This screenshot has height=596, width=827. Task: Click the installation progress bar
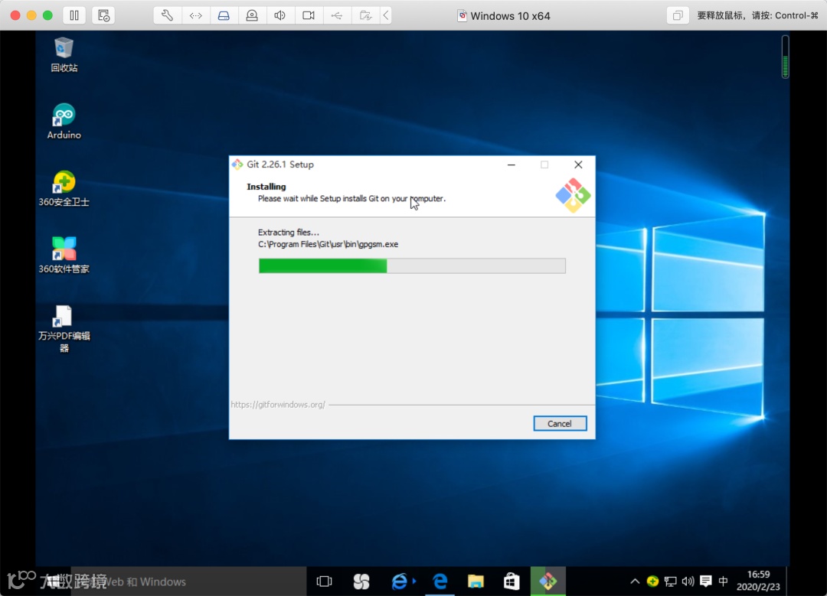click(412, 265)
